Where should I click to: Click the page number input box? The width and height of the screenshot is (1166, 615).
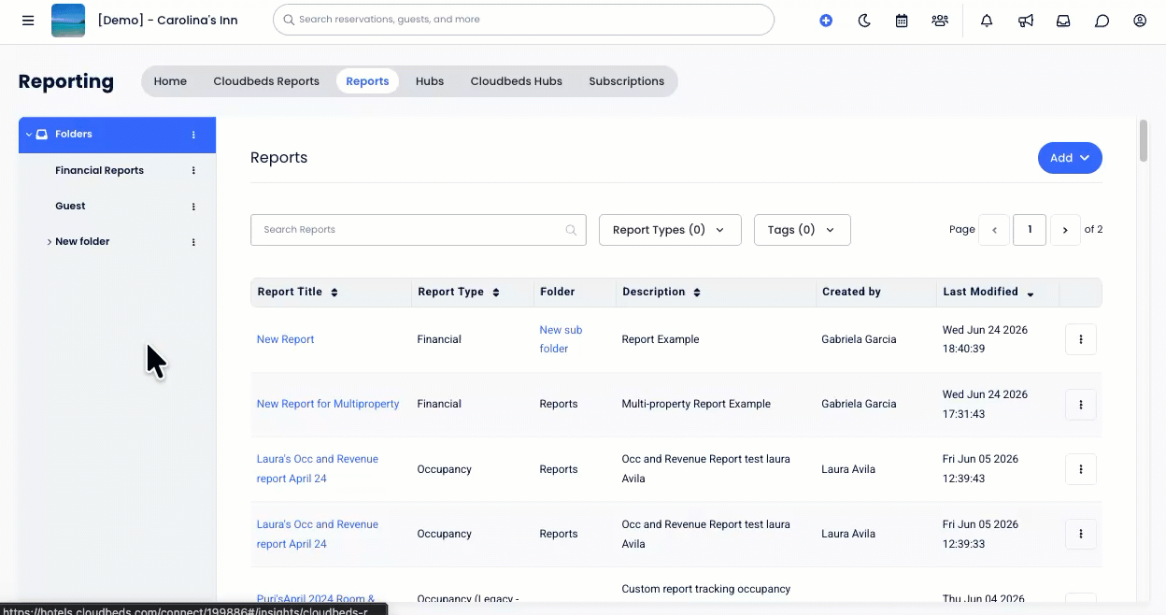tap(1030, 230)
